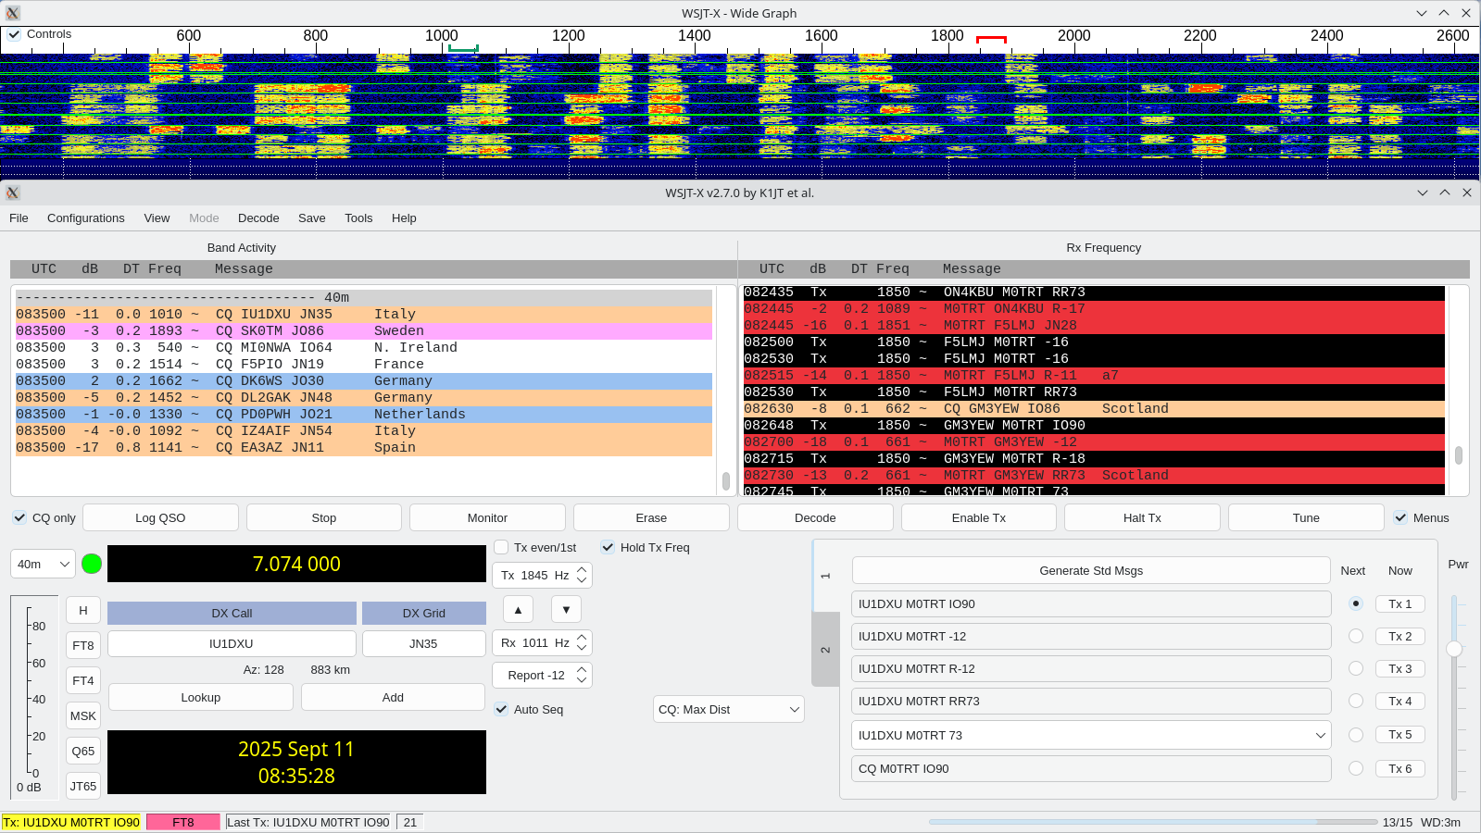This screenshot has width=1481, height=833.
Task: Click the X icon in WSJT-X main title bar
Action: pyautogui.click(x=12, y=193)
